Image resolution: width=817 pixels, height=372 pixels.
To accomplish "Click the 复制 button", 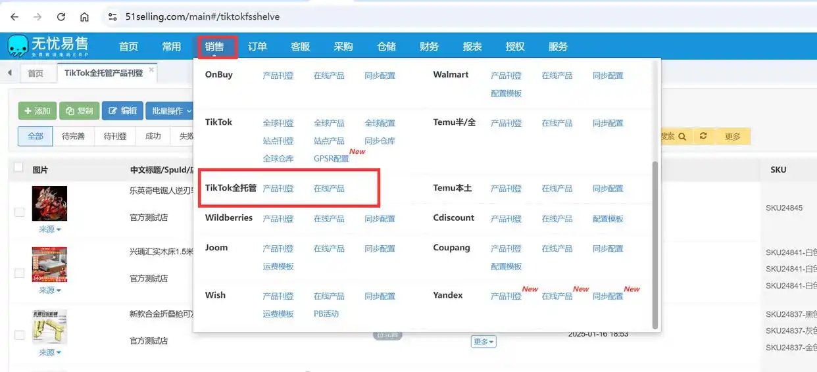I will (x=79, y=111).
